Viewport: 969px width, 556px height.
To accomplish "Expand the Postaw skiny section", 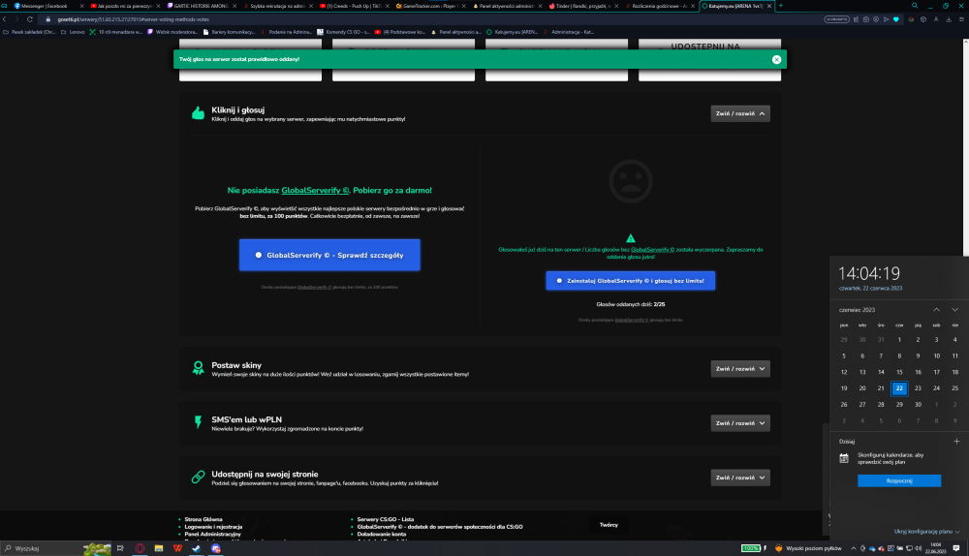I will (x=740, y=369).
